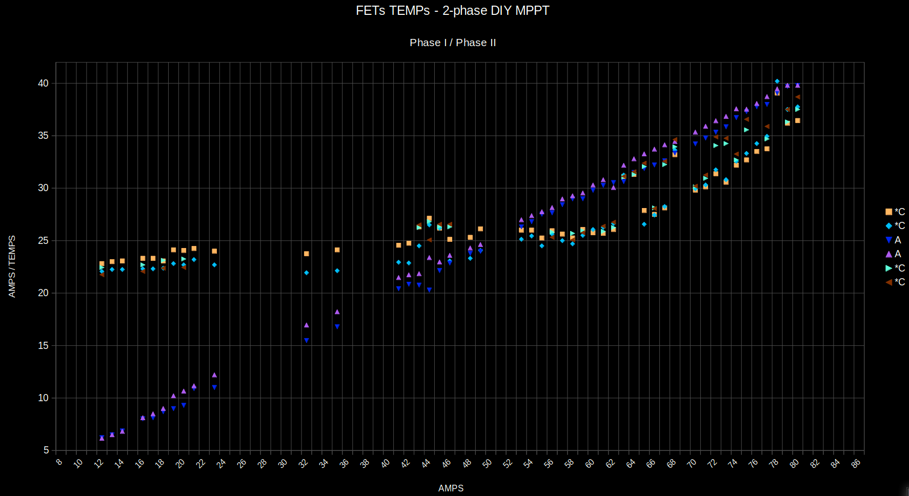Select the x-axis label 56
909x496 pixels.
coord(549,464)
